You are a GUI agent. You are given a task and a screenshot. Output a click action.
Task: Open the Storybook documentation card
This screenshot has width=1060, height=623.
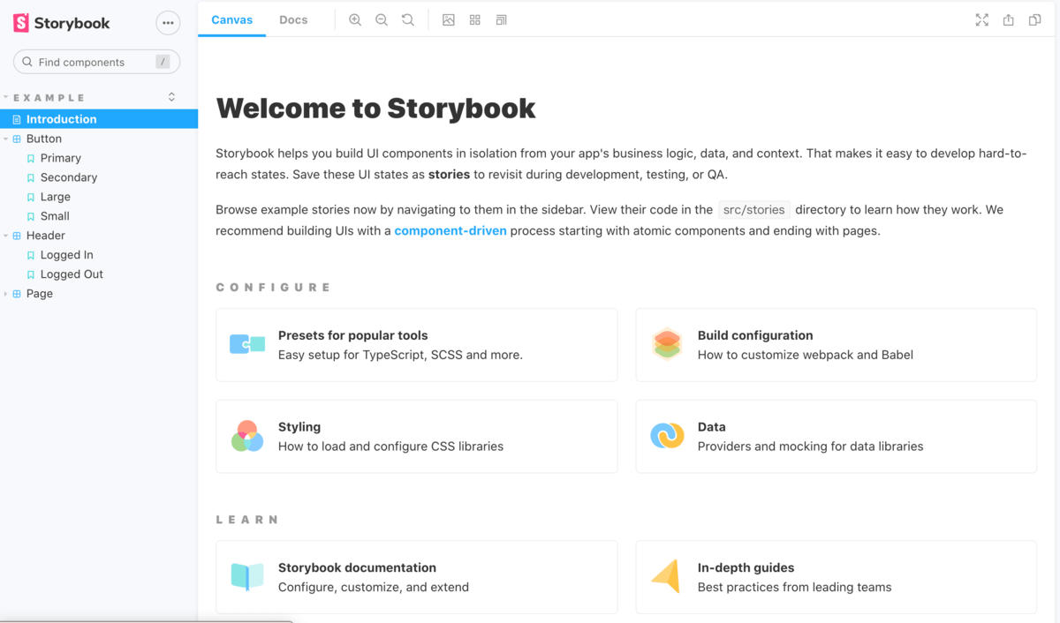point(417,577)
